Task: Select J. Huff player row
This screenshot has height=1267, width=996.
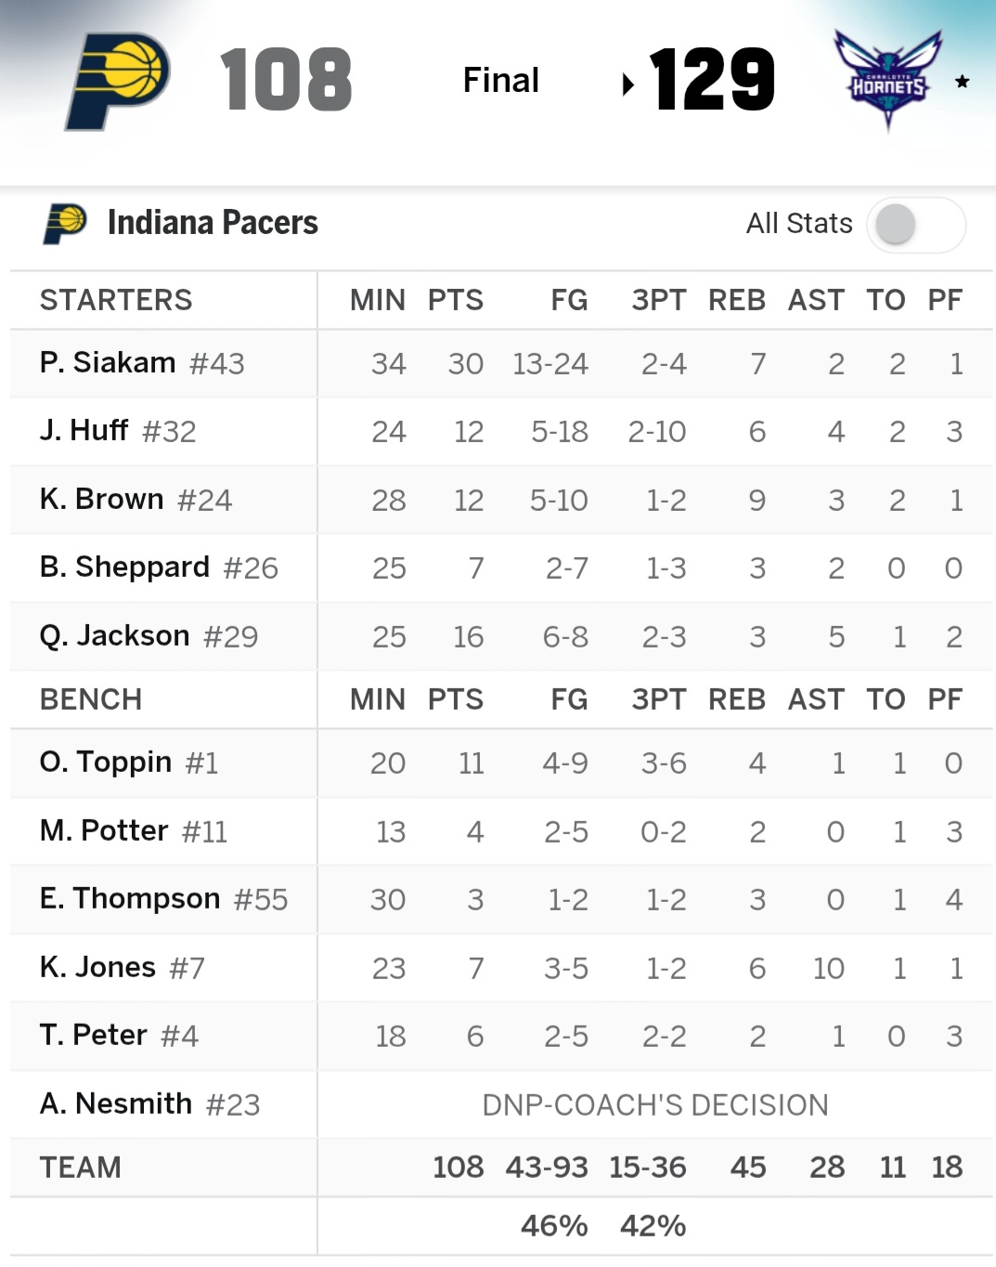Action: pyautogui.click(x=84, y=430)
